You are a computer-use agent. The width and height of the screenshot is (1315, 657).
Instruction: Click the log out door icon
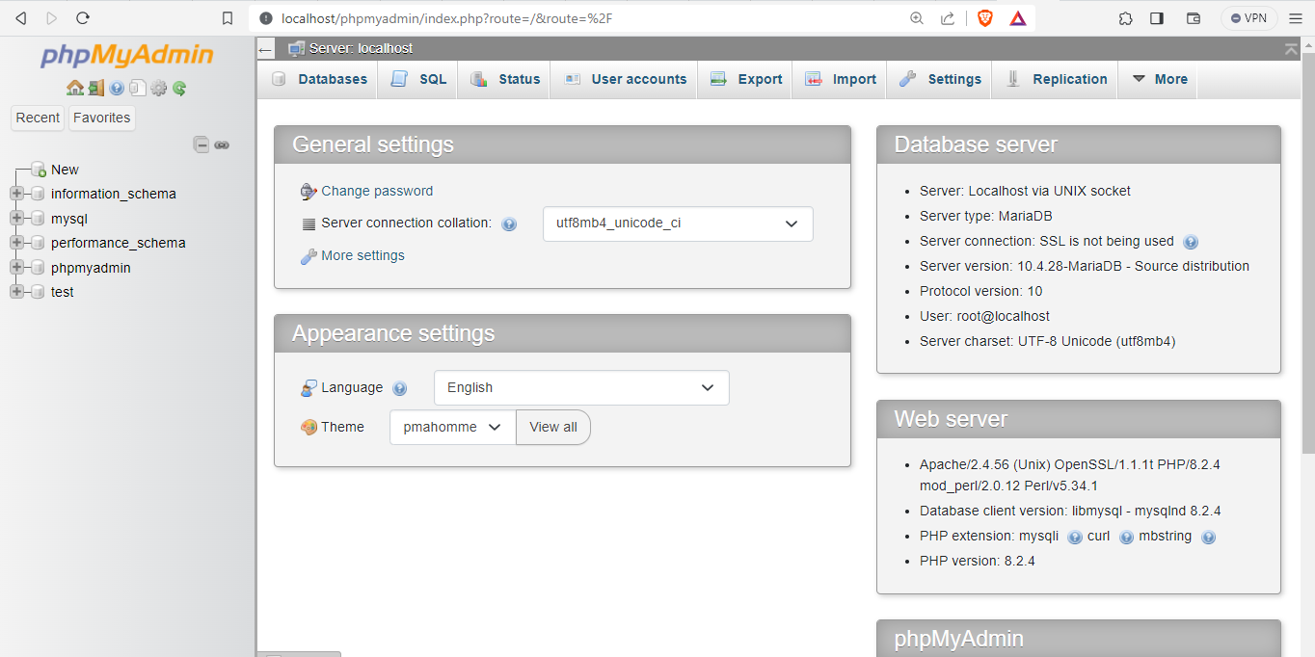[95, 88]
